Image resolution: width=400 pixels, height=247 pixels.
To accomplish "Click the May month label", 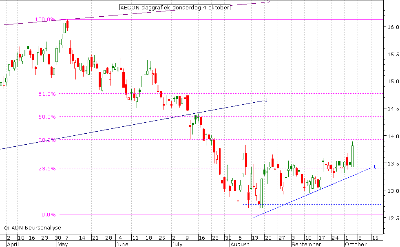I will (62, 244).
